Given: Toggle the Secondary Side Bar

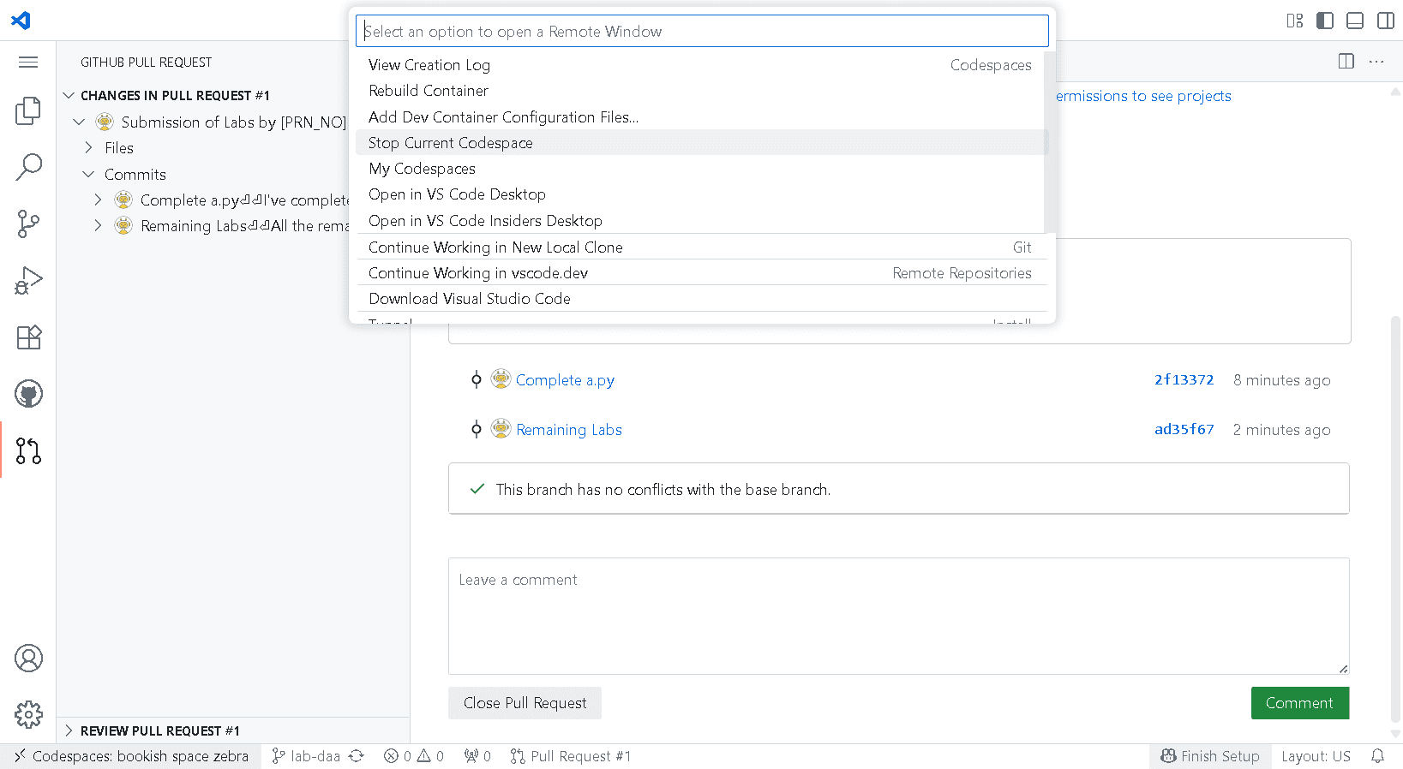Looking at the screenshot, I should pyautogui.click(x=1385, y=21).
